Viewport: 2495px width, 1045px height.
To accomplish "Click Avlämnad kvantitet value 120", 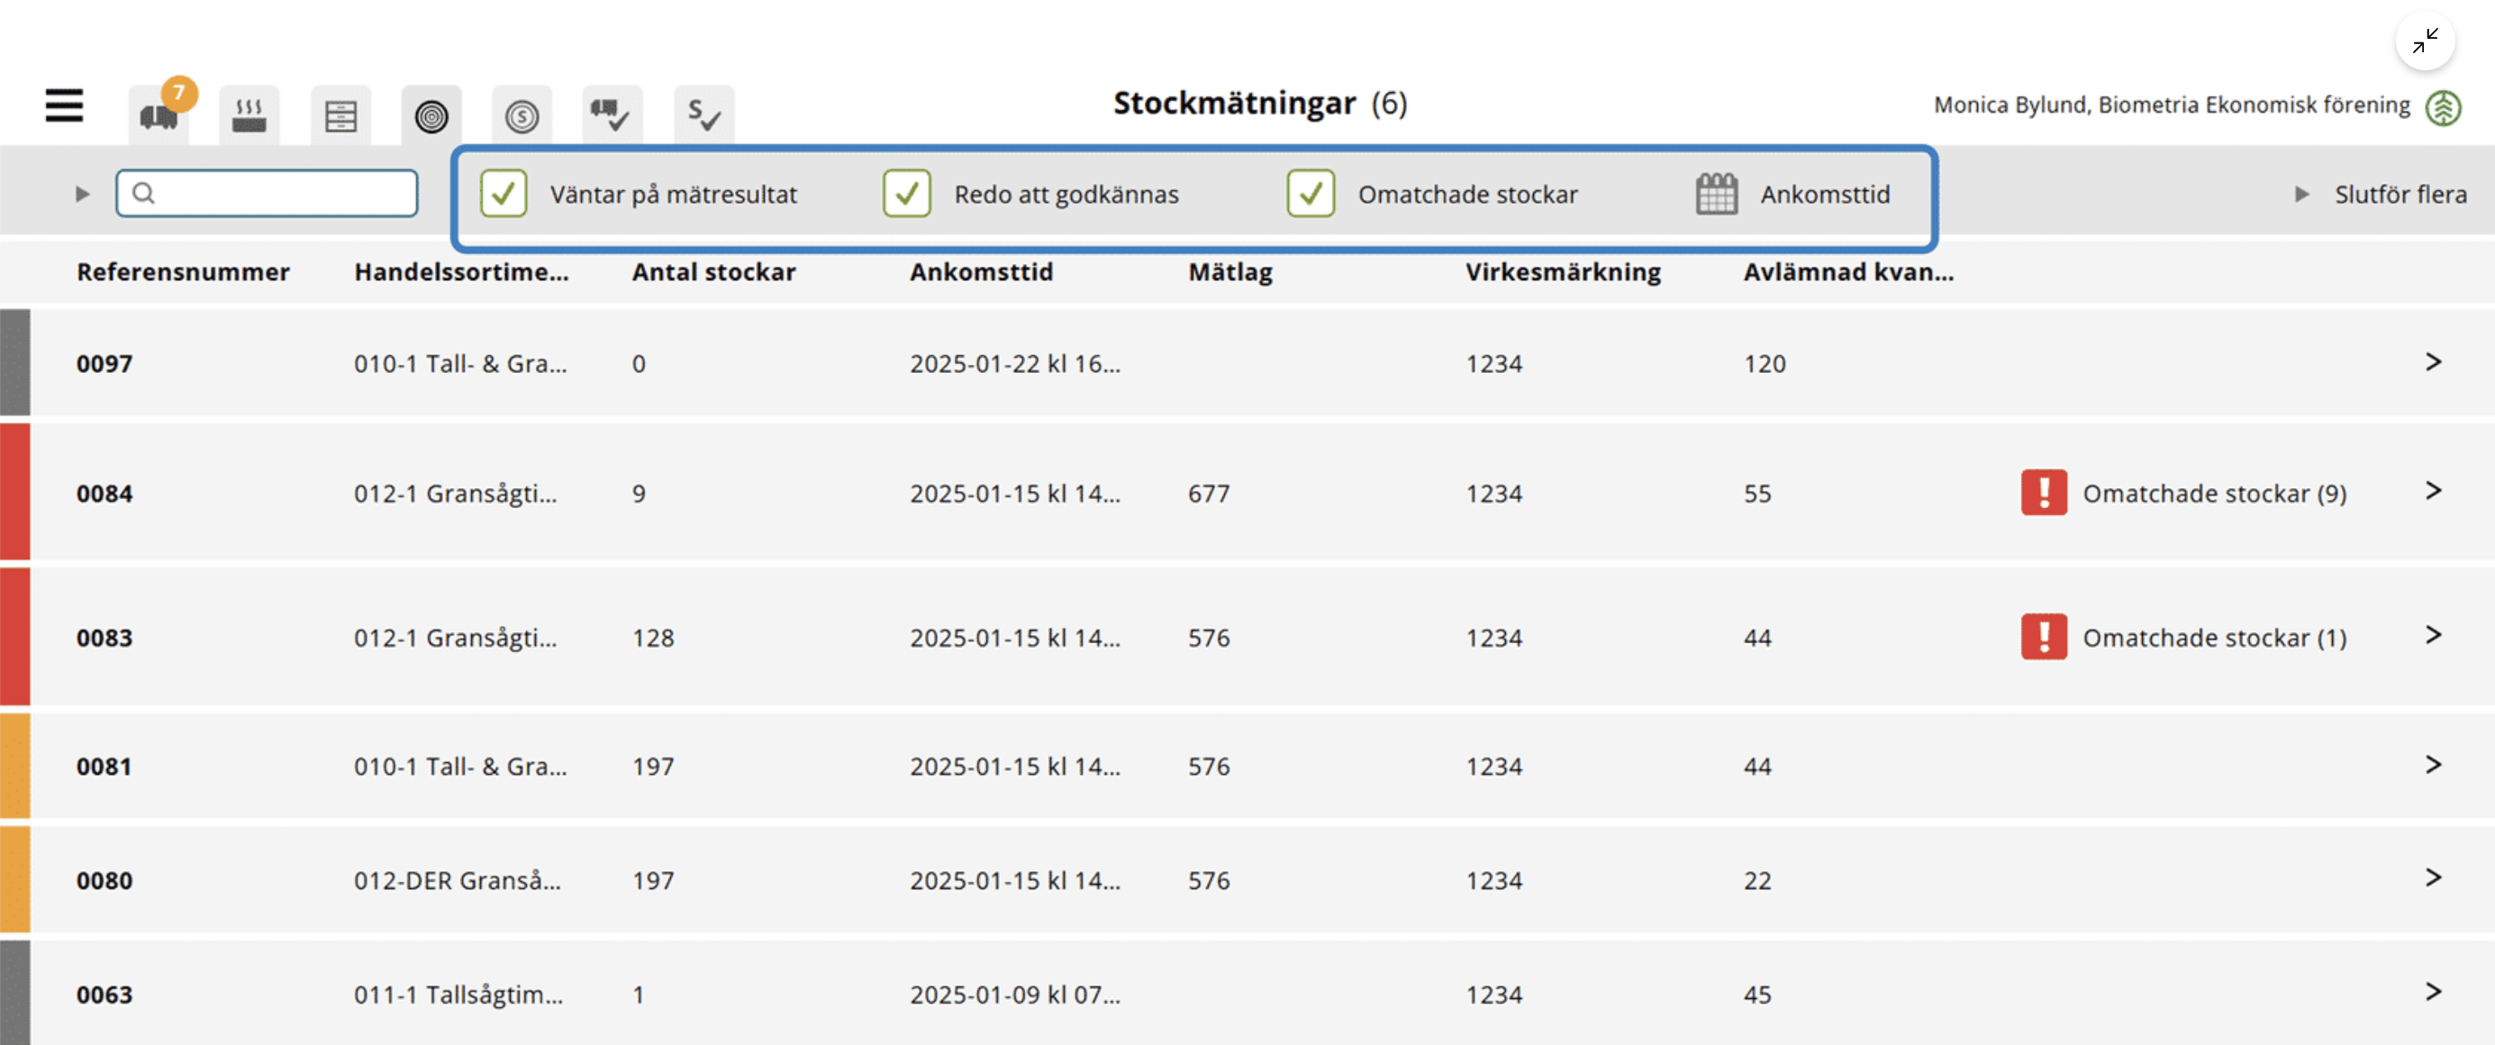I will pos(1765,364).
